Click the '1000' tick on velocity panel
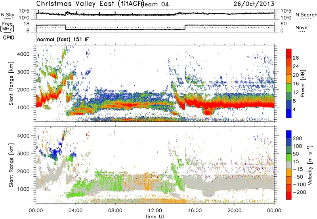The image size is (317, 219). tap(23, 189)
